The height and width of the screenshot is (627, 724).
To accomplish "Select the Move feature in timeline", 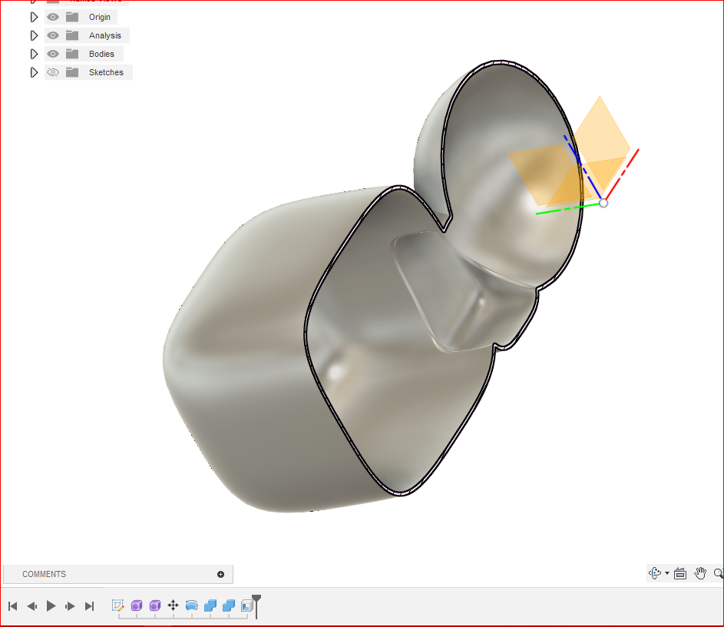I will [174, 605].
